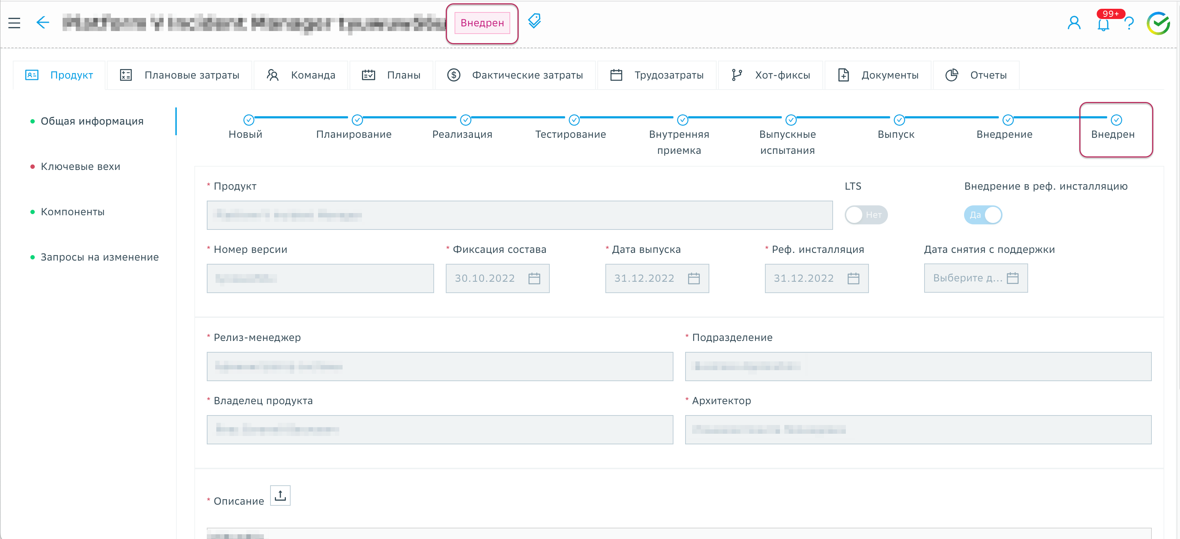Image resolution: width=1180 pixels, height=539 pixels.
Task: Click the green checkmark logo icon
Action: [1158, 23]
